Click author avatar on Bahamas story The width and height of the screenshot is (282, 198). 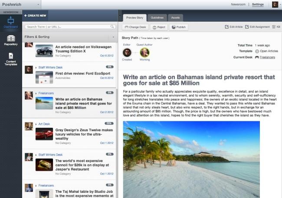click(29, 95)
